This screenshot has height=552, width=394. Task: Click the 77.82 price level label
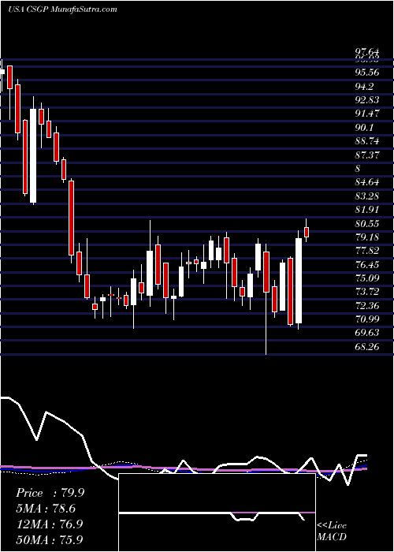(367, 251)
